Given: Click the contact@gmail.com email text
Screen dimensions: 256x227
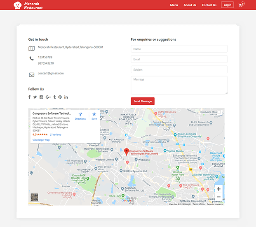Looking at the screenshot, I should 51,73.
